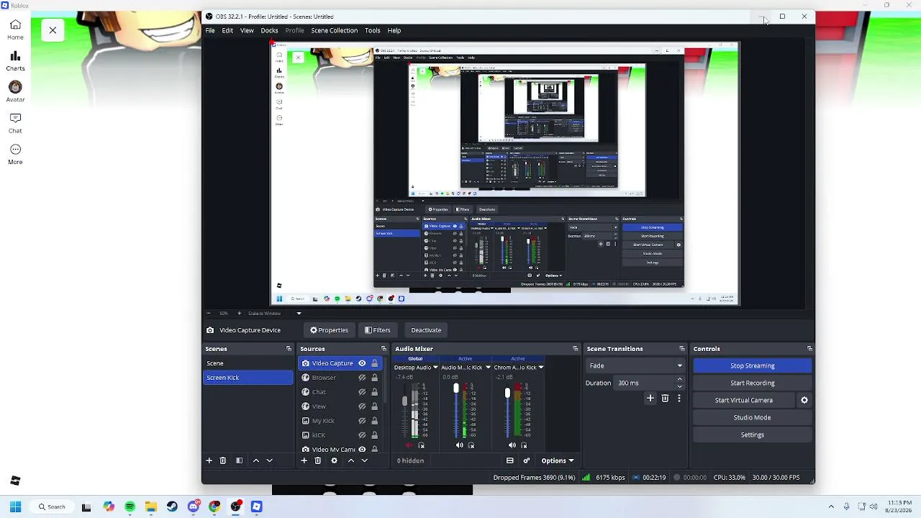Remove selected source using trash icon
Image resolution: width=921 pixels, height=518 pixels.
pos(317,460)
